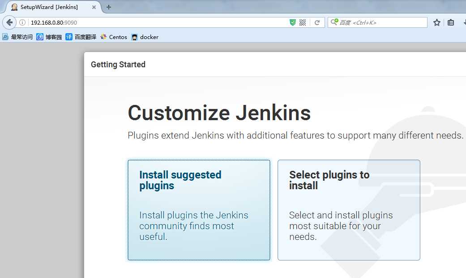The image size is (466, 278).
Task: Click the QR code icon in address bar
Action: point(303,22)
